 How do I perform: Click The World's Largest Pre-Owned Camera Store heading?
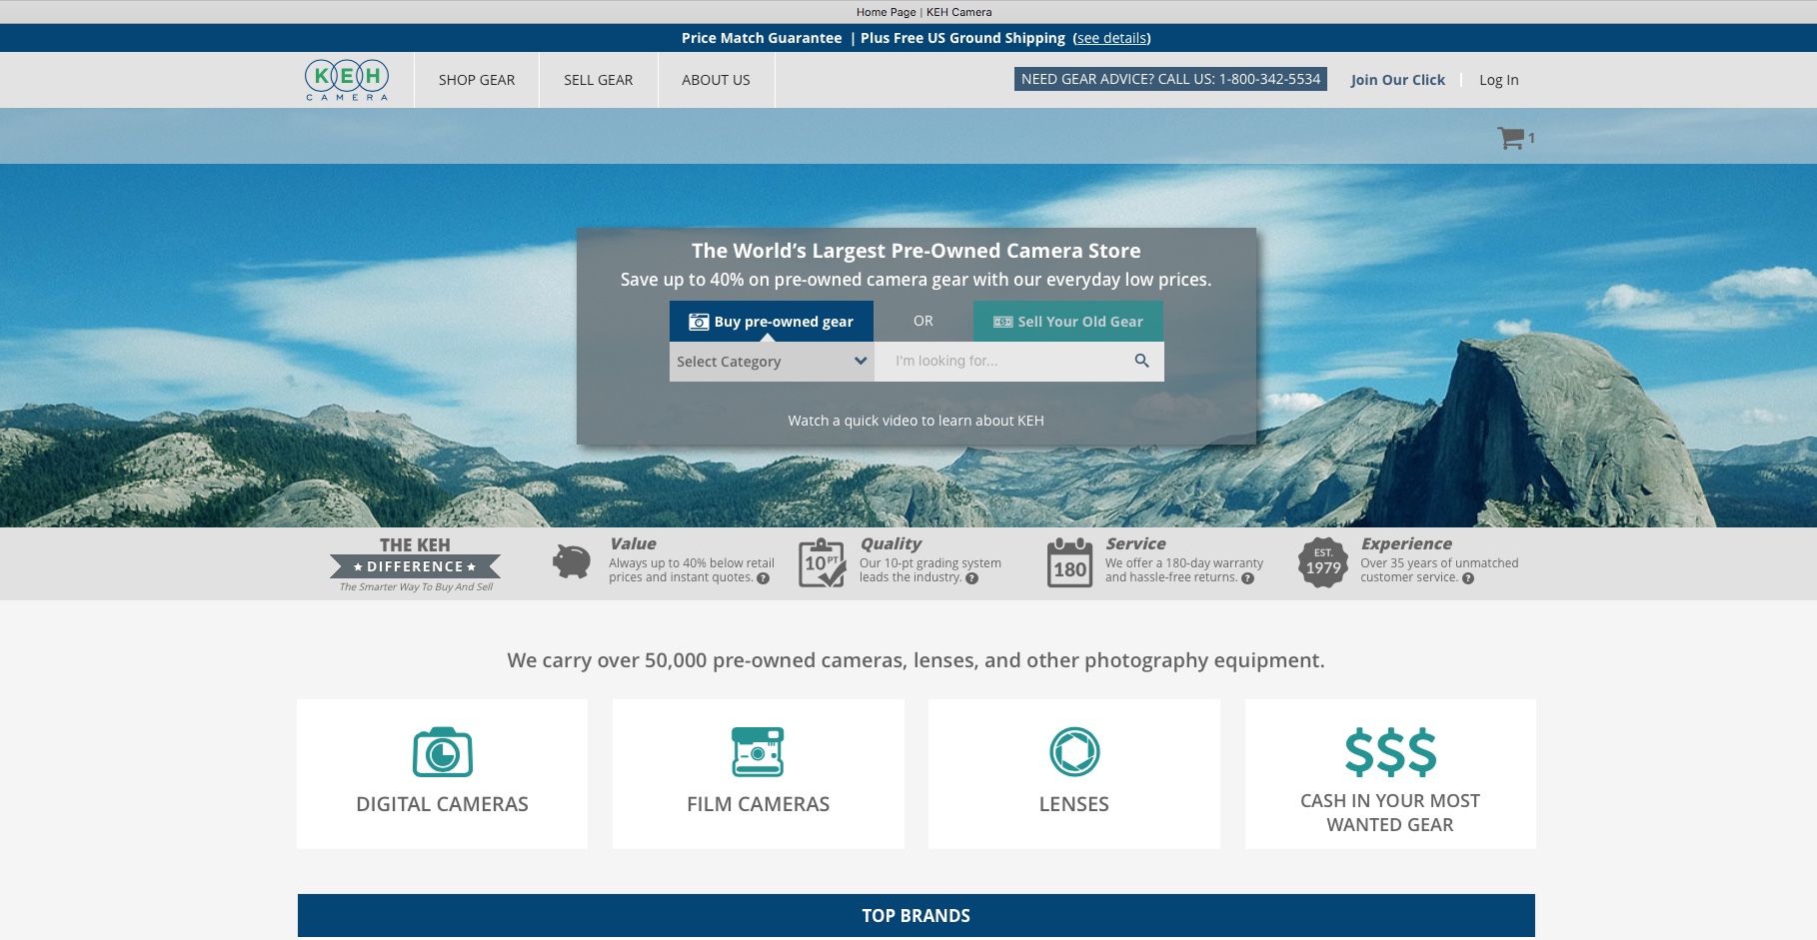coord(916,251)
